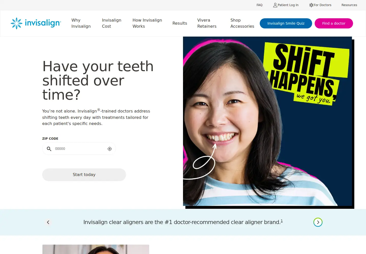366x254 pixels.
Task: Start the Invisalign Smile Quiz
Action: click(286, 23)
